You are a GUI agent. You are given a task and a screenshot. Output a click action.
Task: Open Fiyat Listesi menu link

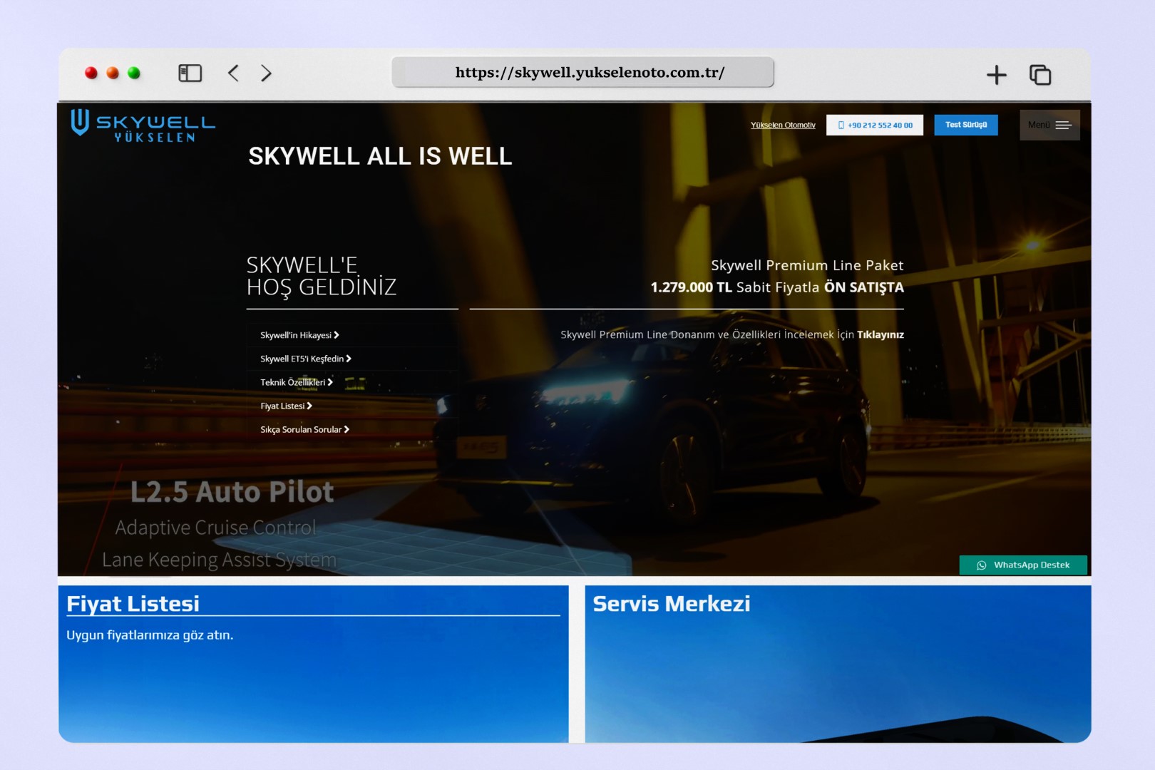click(x=286, y=406)
